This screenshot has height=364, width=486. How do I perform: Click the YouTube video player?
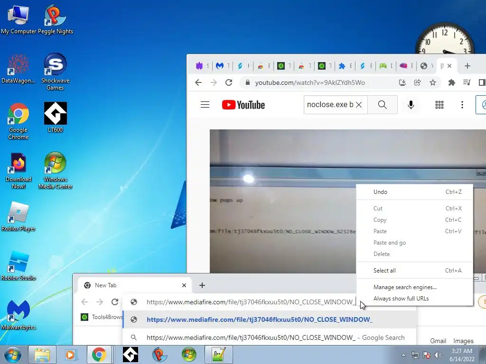(x=348, y=201)
